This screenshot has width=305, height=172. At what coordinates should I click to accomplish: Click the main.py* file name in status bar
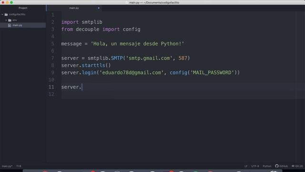point(7,166)
